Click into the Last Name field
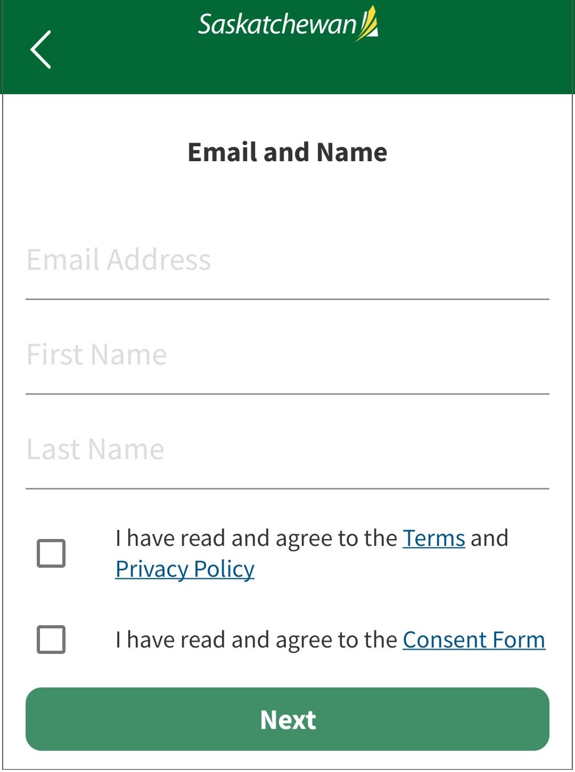Screen dimensions: 575x772 click(287, 450)
